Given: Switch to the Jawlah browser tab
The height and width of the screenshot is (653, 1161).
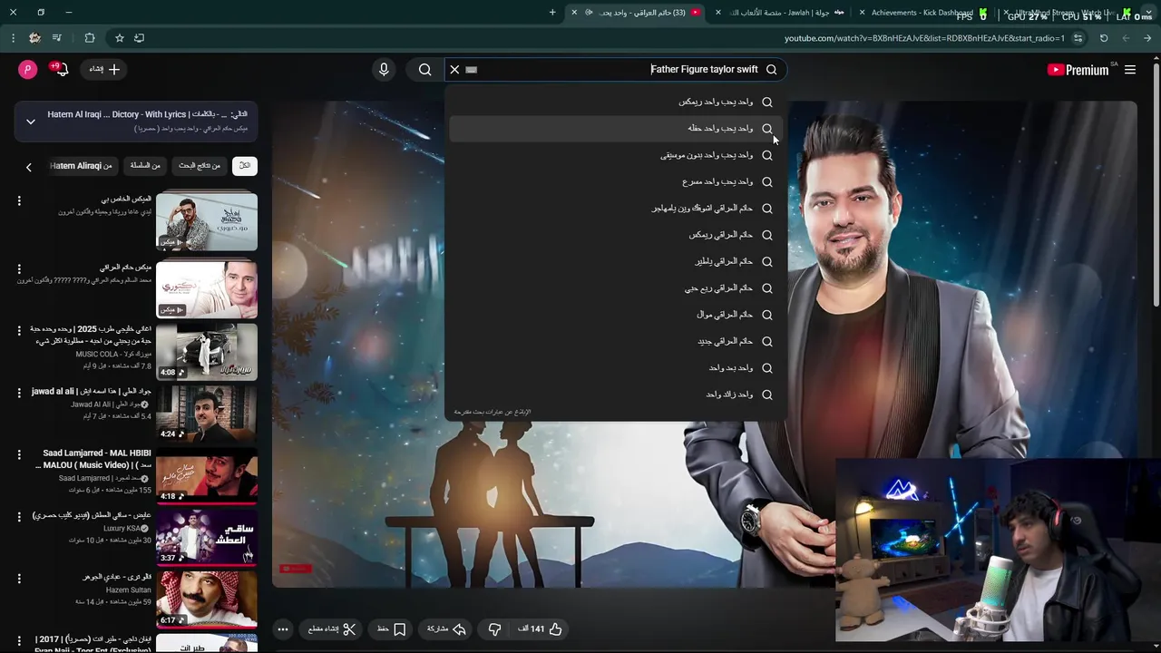Looking at the screenshot, I should (x=782, y=13).
